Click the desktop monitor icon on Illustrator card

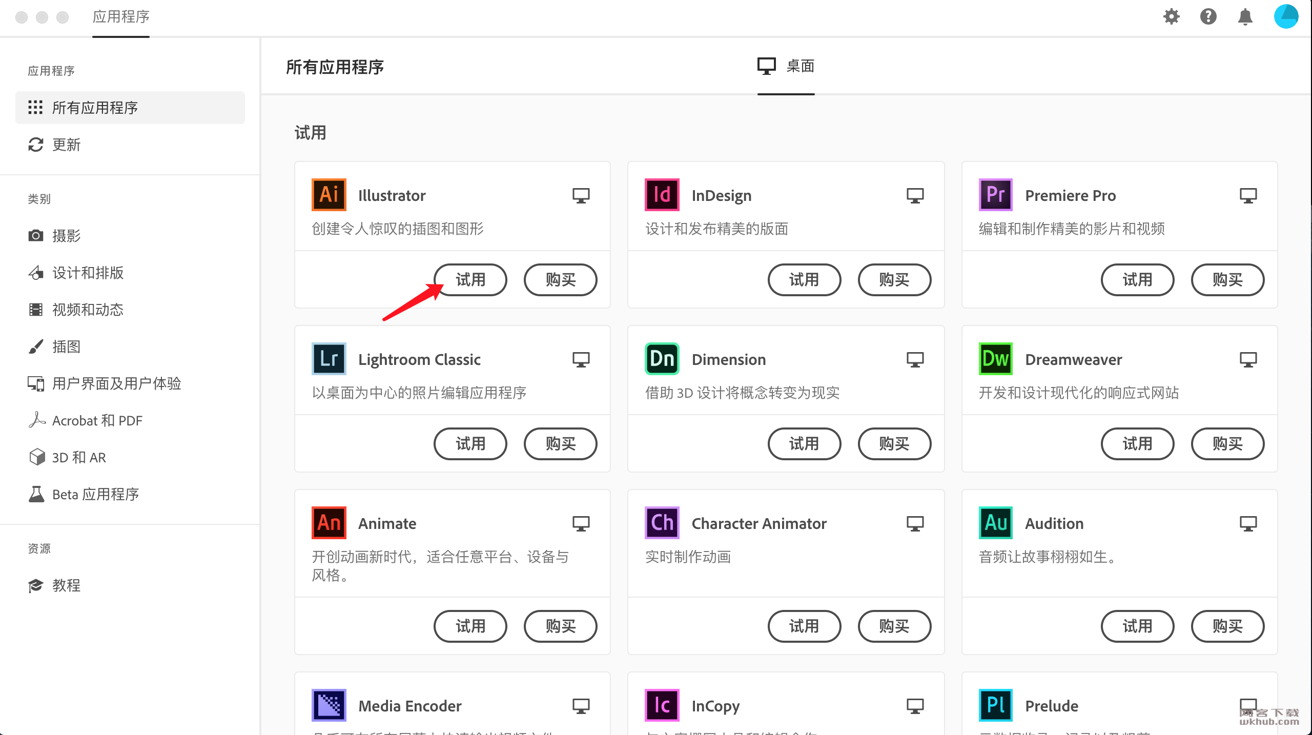[x=581, y=196]
